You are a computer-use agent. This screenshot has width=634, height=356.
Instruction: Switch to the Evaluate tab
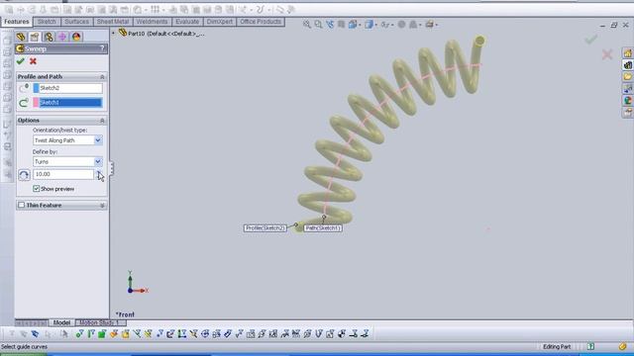coord(187,22)
